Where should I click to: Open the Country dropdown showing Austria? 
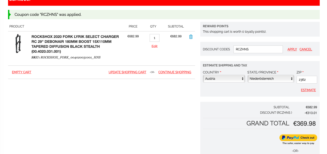pos(224,79)
